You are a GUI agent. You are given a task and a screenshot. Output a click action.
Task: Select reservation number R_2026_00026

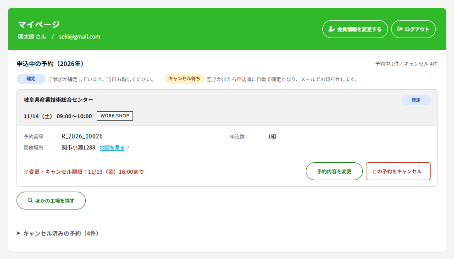click(82, 136)
